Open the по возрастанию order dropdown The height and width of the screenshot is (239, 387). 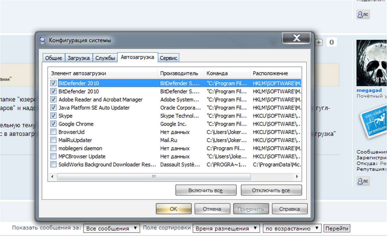click(292, 228)
